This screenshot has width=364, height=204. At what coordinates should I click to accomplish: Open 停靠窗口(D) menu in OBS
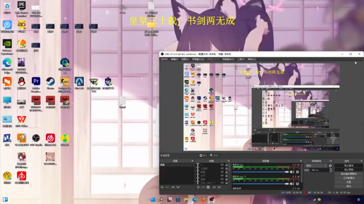[x=198, y=59]
